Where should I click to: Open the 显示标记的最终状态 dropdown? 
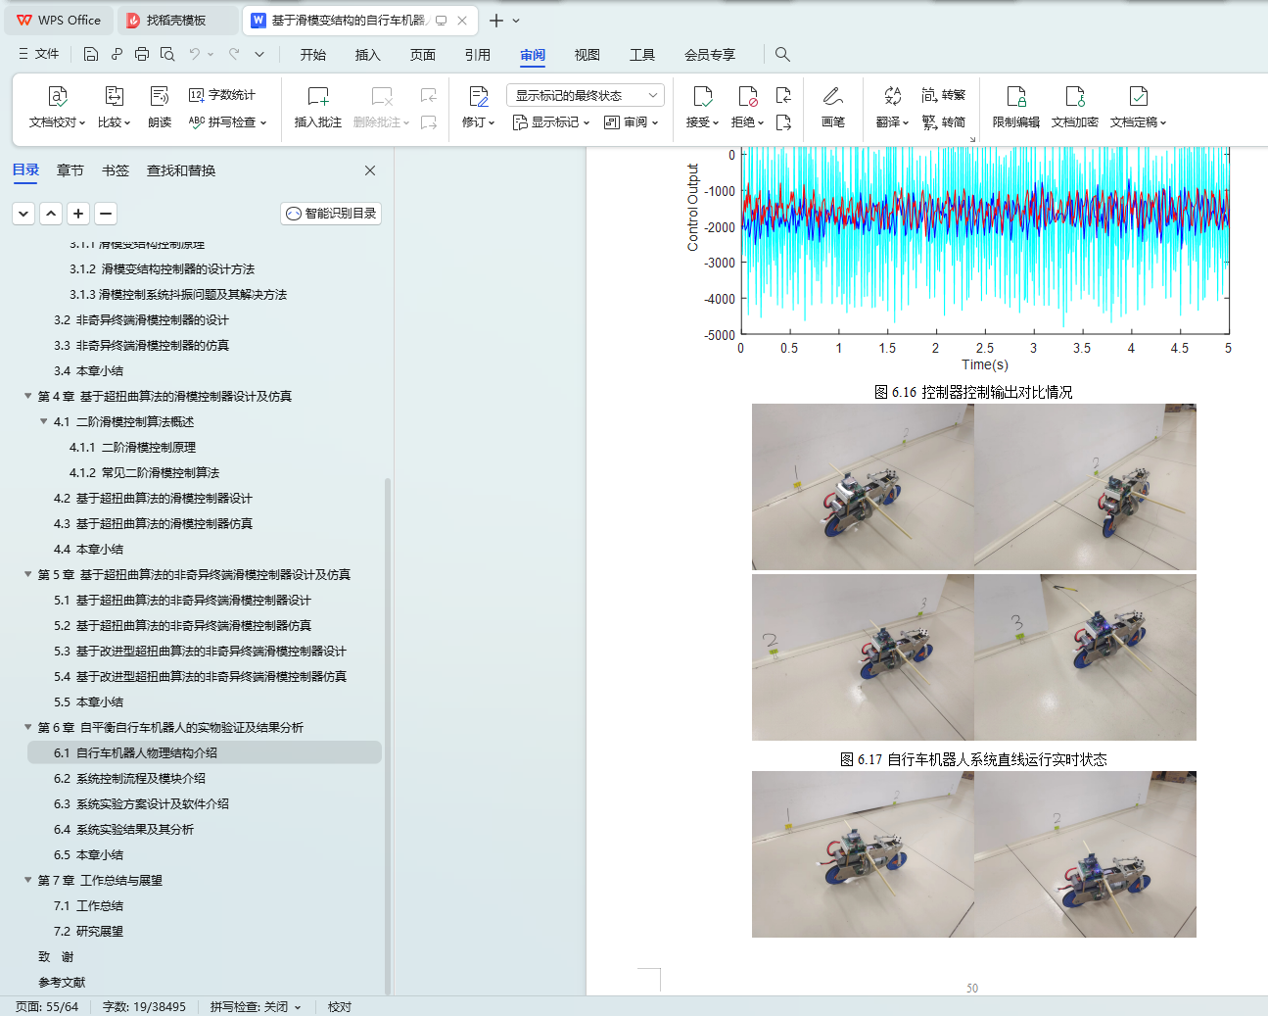click(x=586, y=95)
